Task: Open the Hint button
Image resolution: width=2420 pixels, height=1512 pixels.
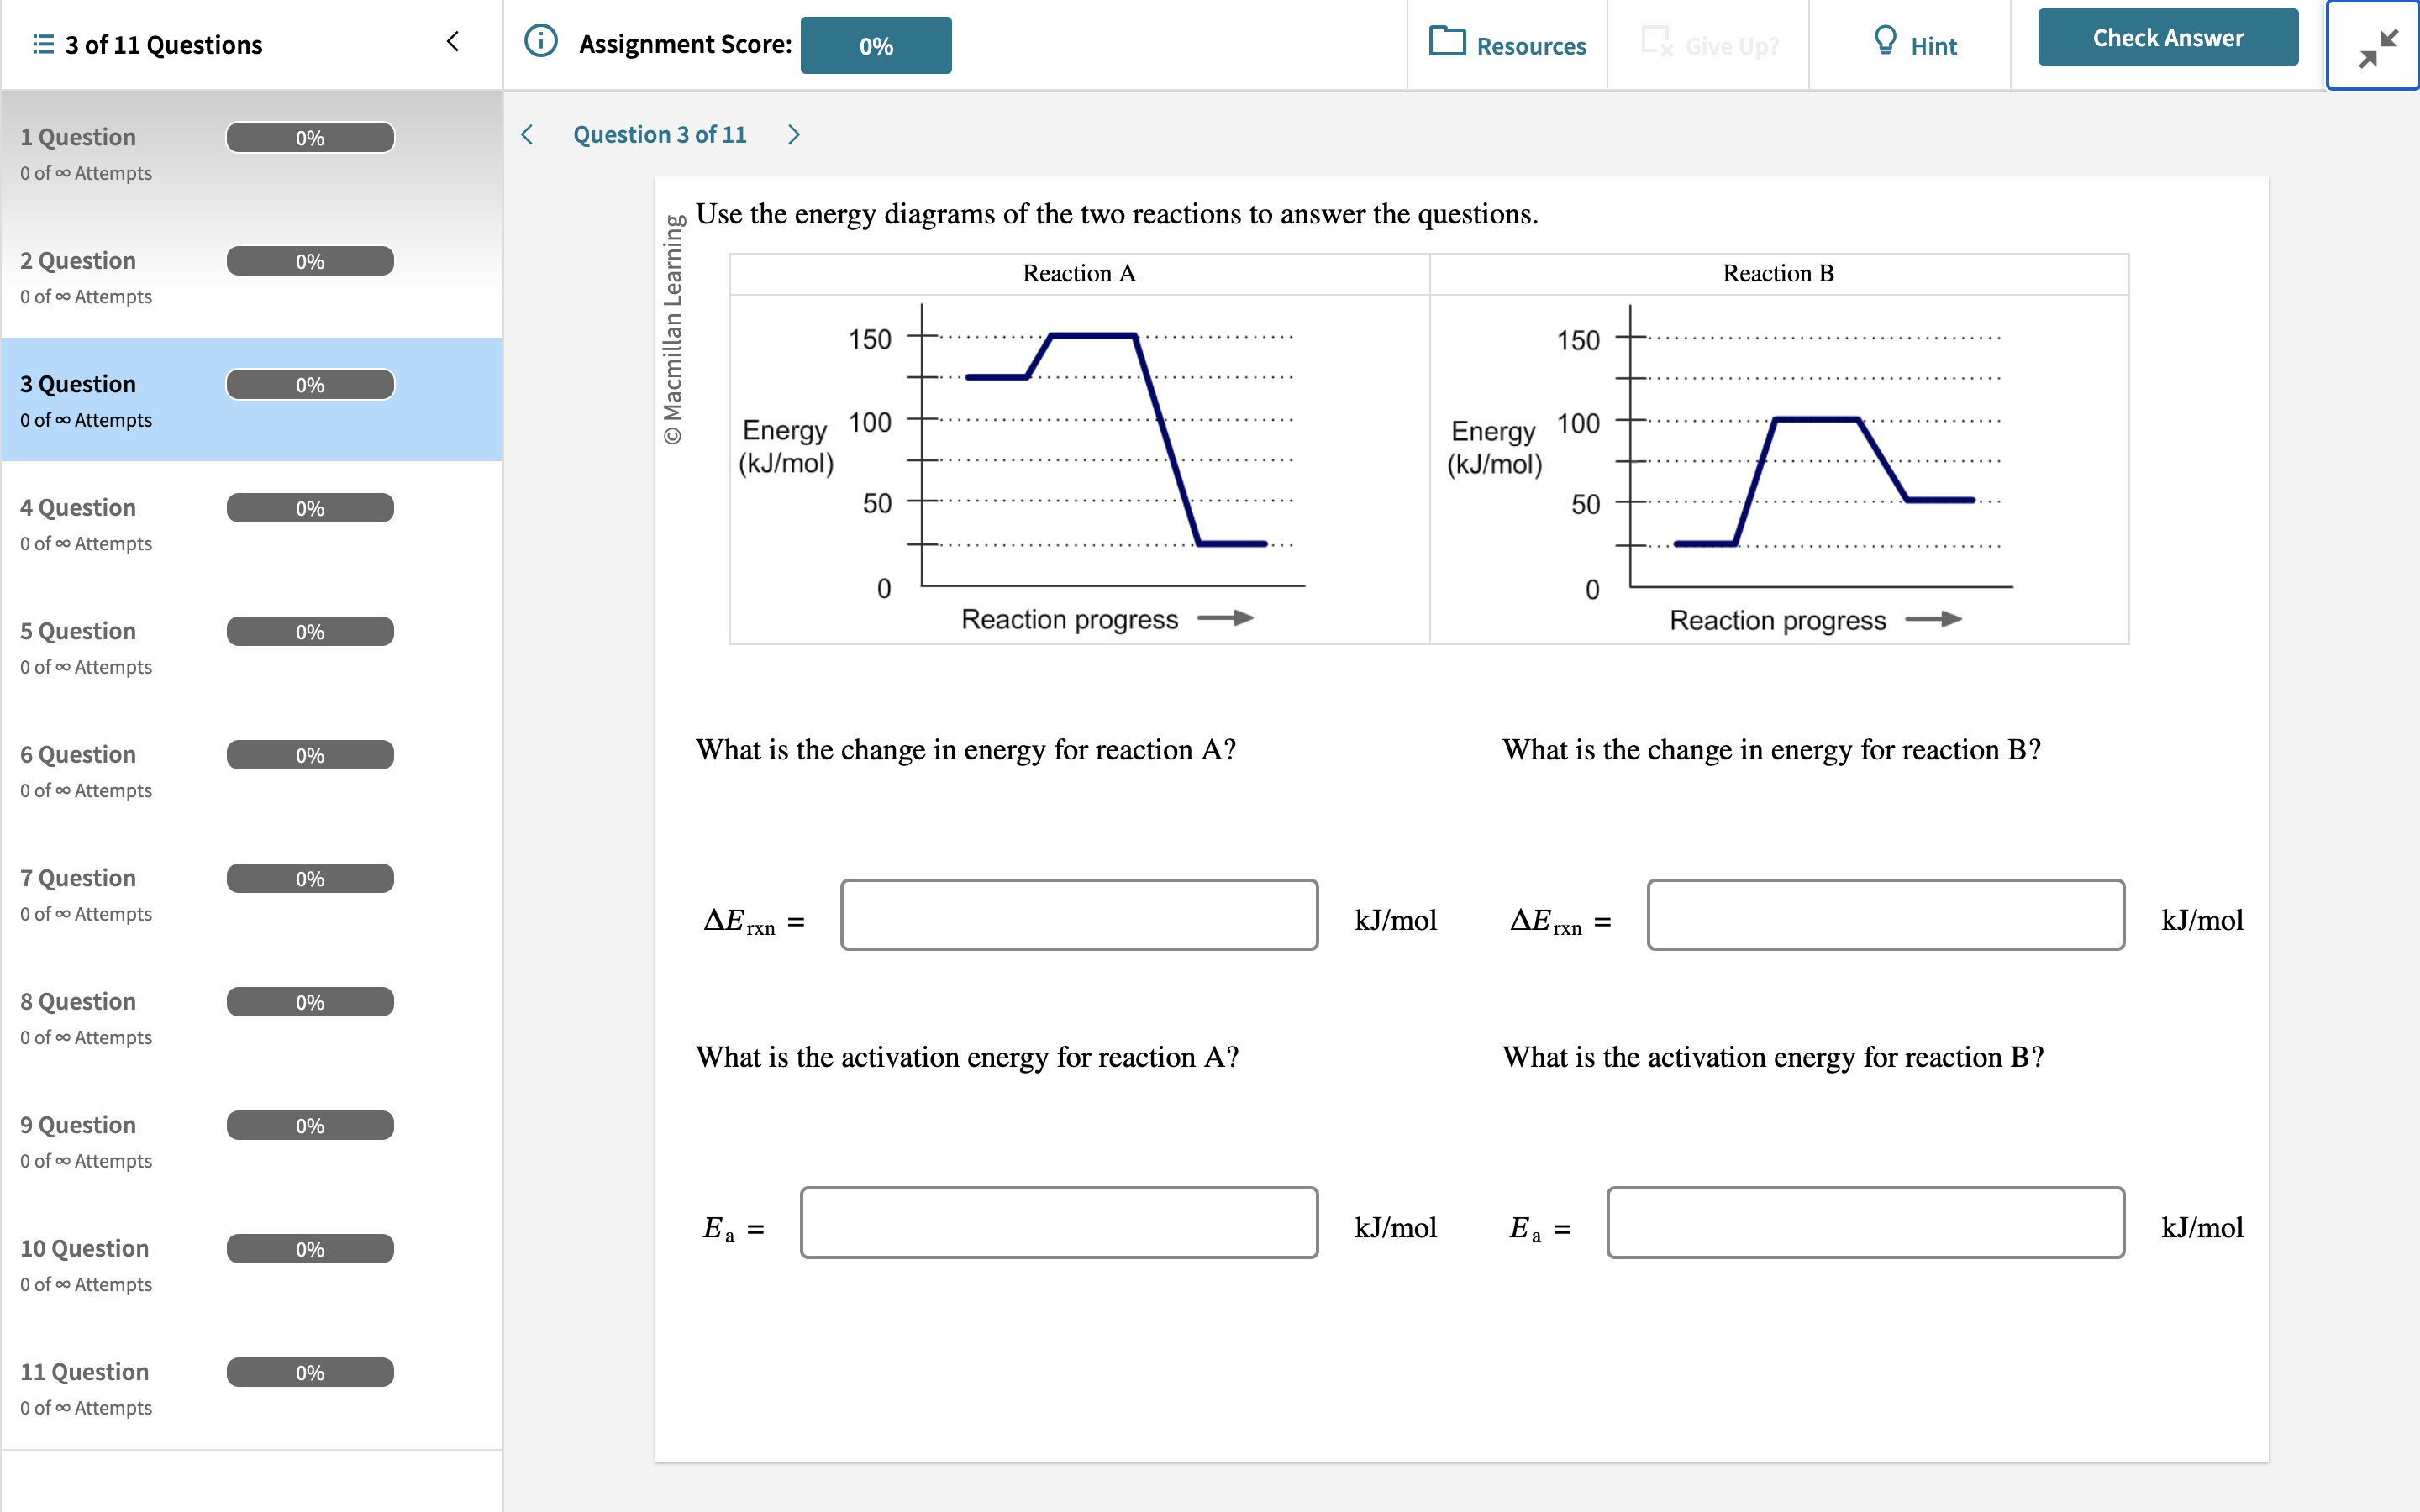Action: click(1914, 45)
